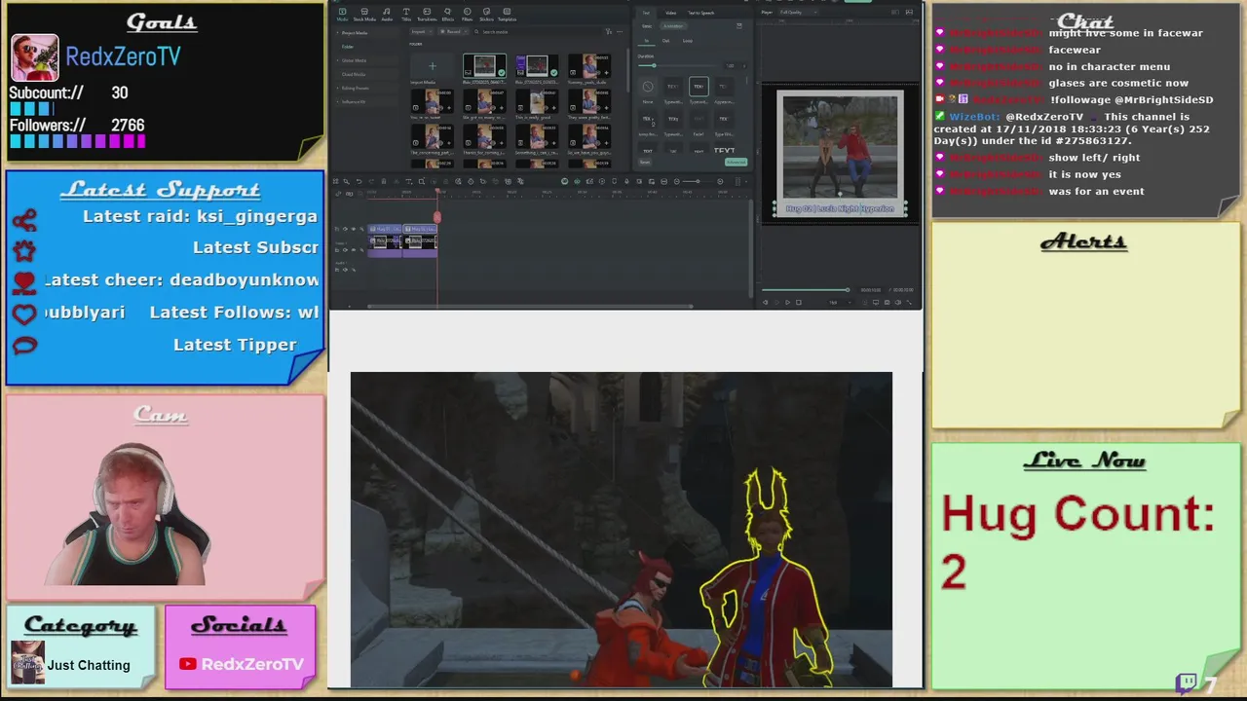Click the media filter icon
This screenshot has width=1247, height=701.
tap(609, 31)
